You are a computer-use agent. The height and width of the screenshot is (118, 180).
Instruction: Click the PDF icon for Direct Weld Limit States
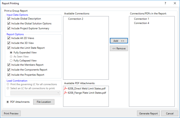[x=65, y=88]
